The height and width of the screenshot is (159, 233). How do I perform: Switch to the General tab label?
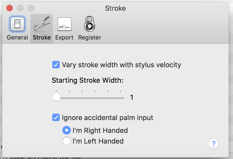pos(17,38)
